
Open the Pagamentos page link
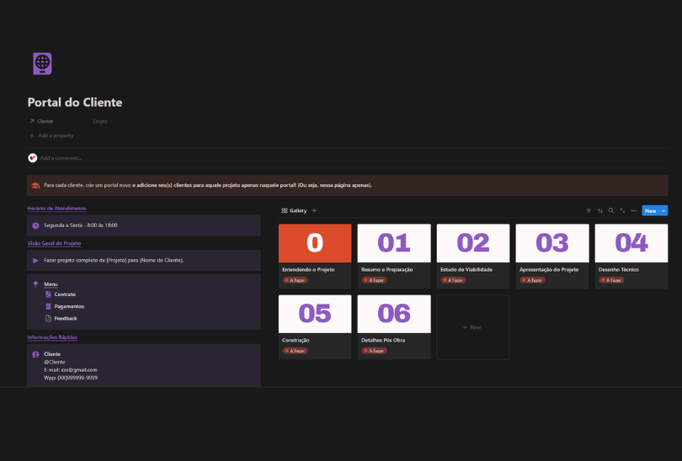click(68, 306)
